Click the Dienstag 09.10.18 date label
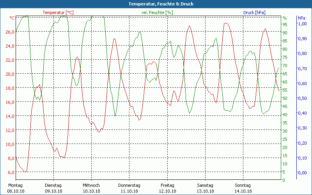Image resolution: width=312 pixels, height=195 pixels. [x=53, y=188]
